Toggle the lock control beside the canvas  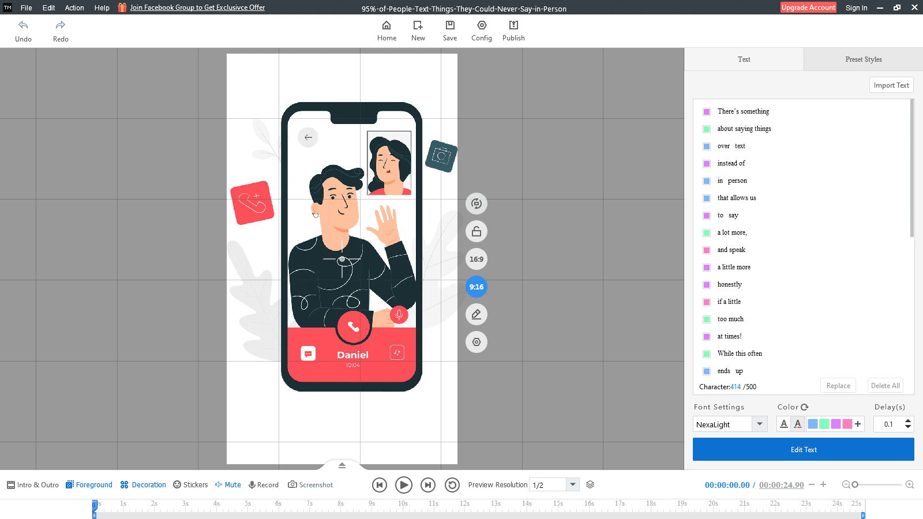pos(476,231)
